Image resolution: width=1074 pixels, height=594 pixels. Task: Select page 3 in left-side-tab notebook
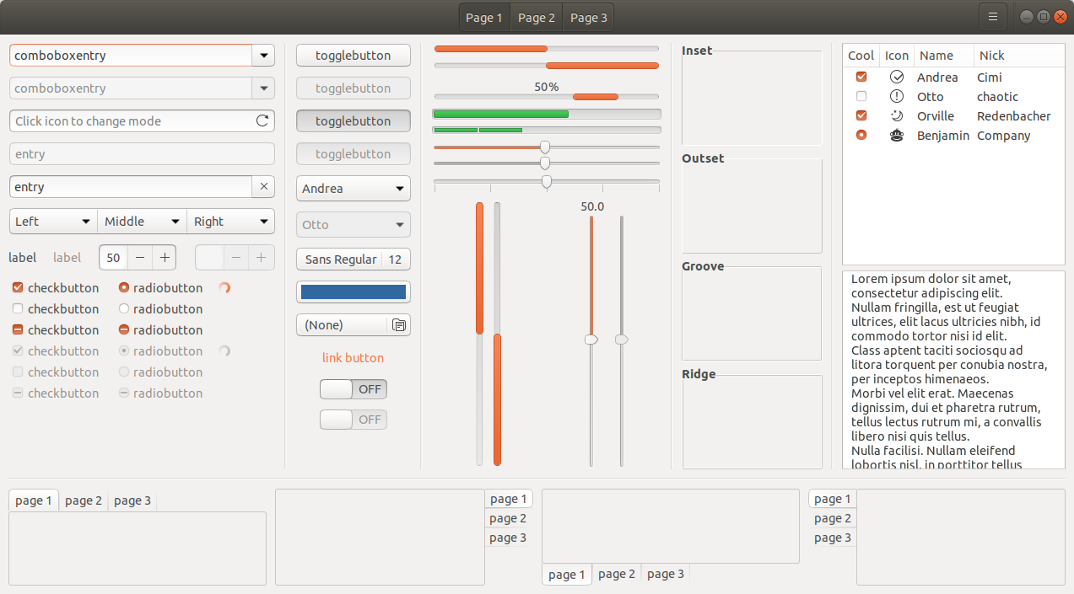pyautogui.click(x=833, y=538)
